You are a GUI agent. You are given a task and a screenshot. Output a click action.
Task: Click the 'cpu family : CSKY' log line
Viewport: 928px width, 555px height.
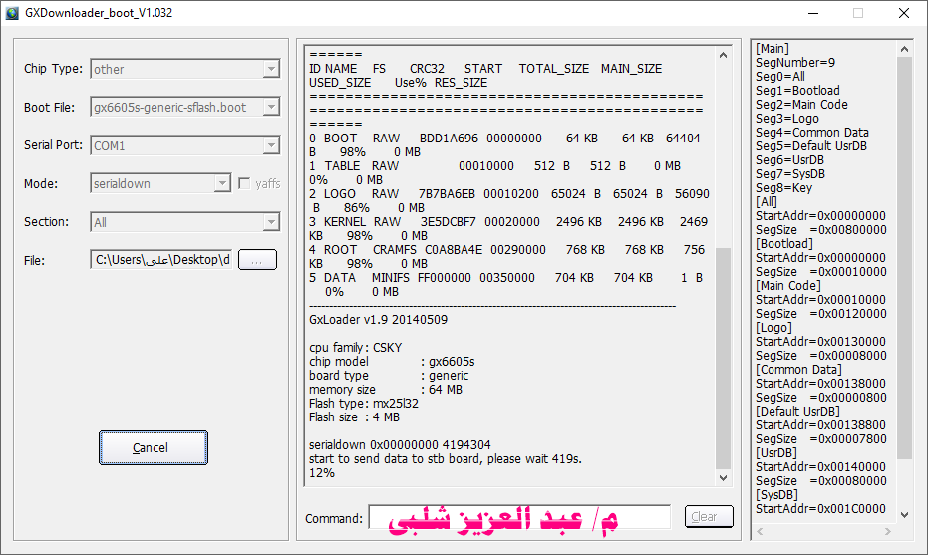click(x=355, y=348)
